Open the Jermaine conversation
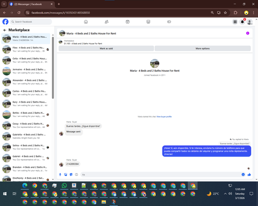 pyautogui.click(x=26, y=71)
